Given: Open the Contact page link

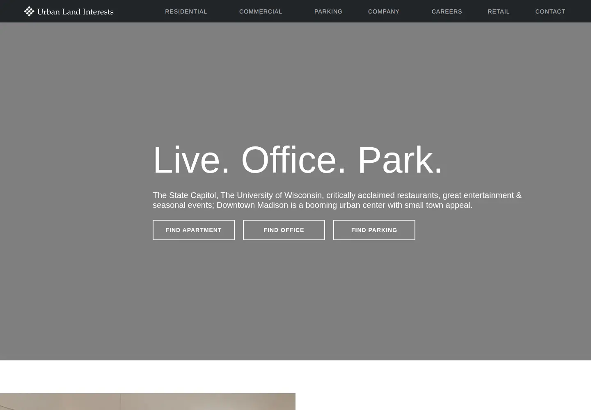Looking at the screenshot, I should coord(550,11).
